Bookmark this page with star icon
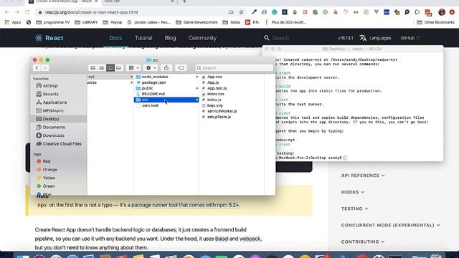The image size is (459, 258). click(241, 12)
